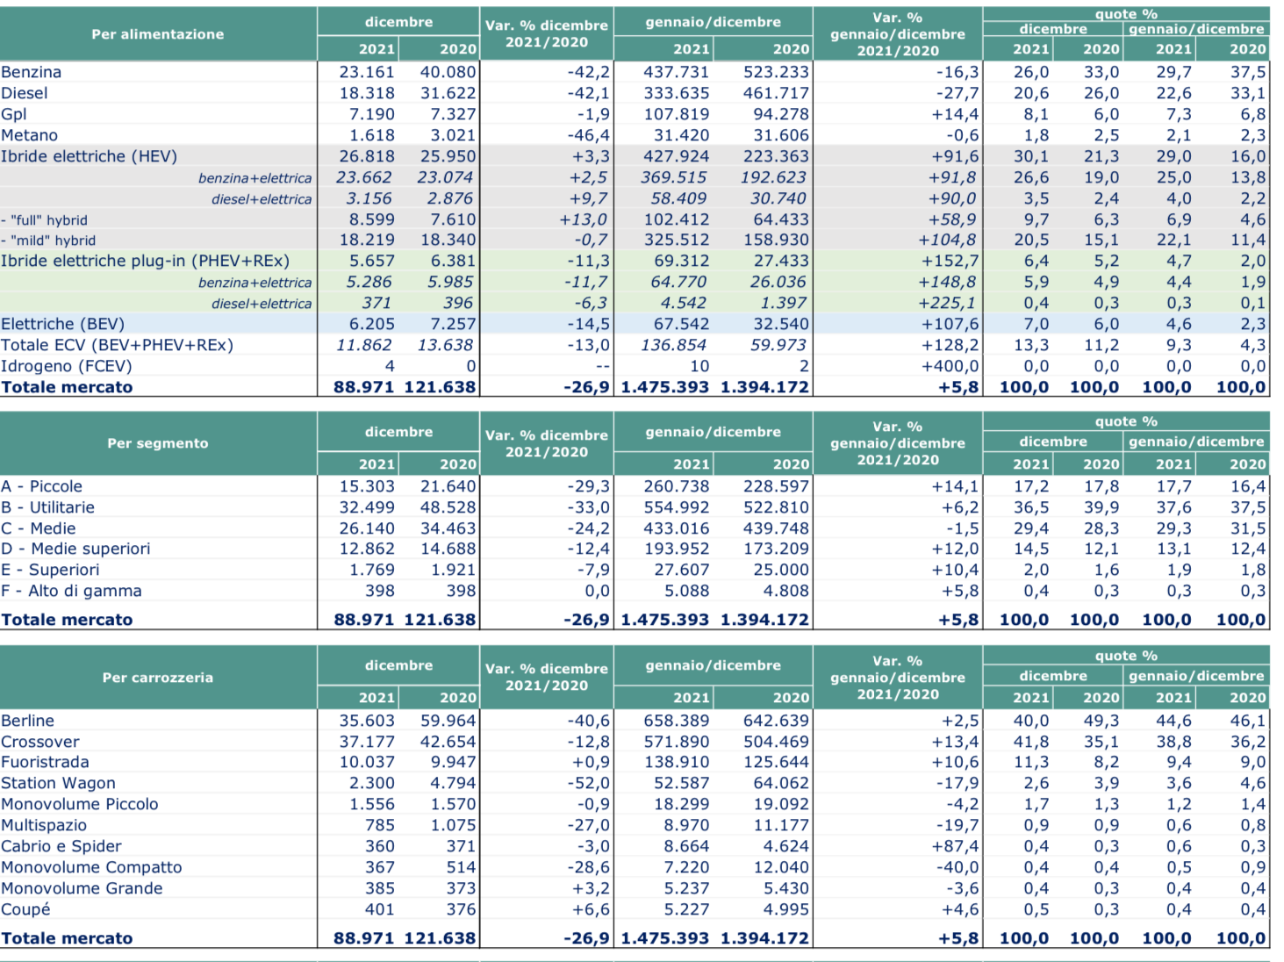Select the Ibride elettriche (HEV) row label
The height and width of the screenshot is (962, 1284).
89,156
